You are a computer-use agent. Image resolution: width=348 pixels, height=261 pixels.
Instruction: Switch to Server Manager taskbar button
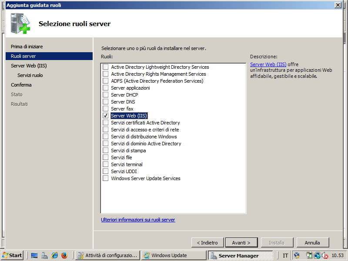(240, 255)
